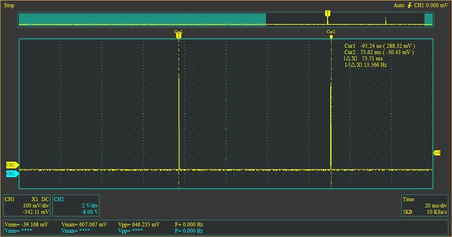Click the Auto trigger mode label
This screenshot has height=237, width=452.
399,5
